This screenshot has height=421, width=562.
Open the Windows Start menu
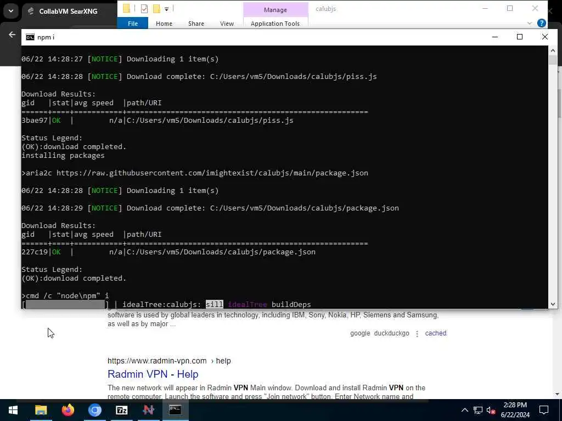(13, 410)
